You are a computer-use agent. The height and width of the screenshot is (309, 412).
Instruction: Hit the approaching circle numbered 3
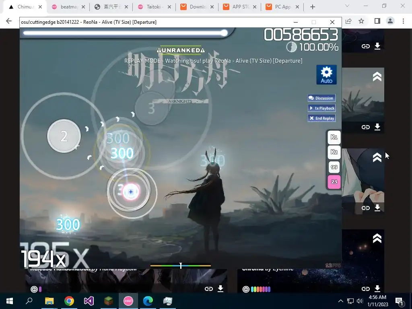point(151,108)
